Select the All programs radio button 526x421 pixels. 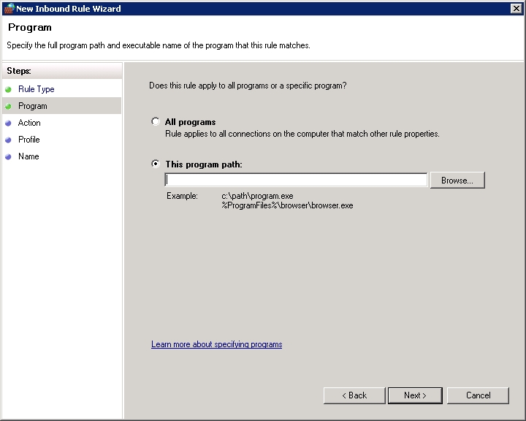pos(156,121)
